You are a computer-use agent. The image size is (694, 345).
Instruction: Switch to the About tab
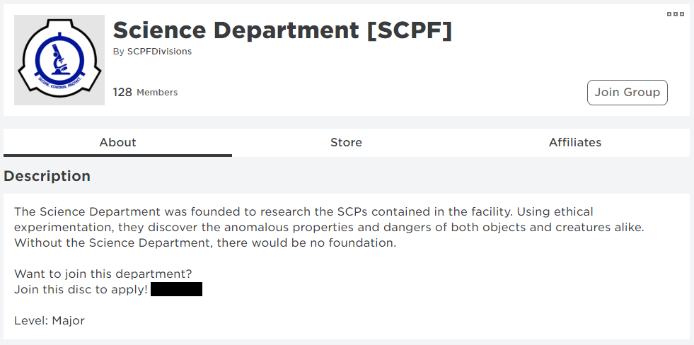pos(117,142)
